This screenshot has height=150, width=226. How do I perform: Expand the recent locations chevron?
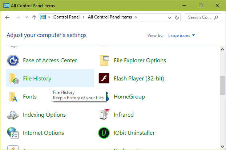pyautogui.click(x=27, y=17)
